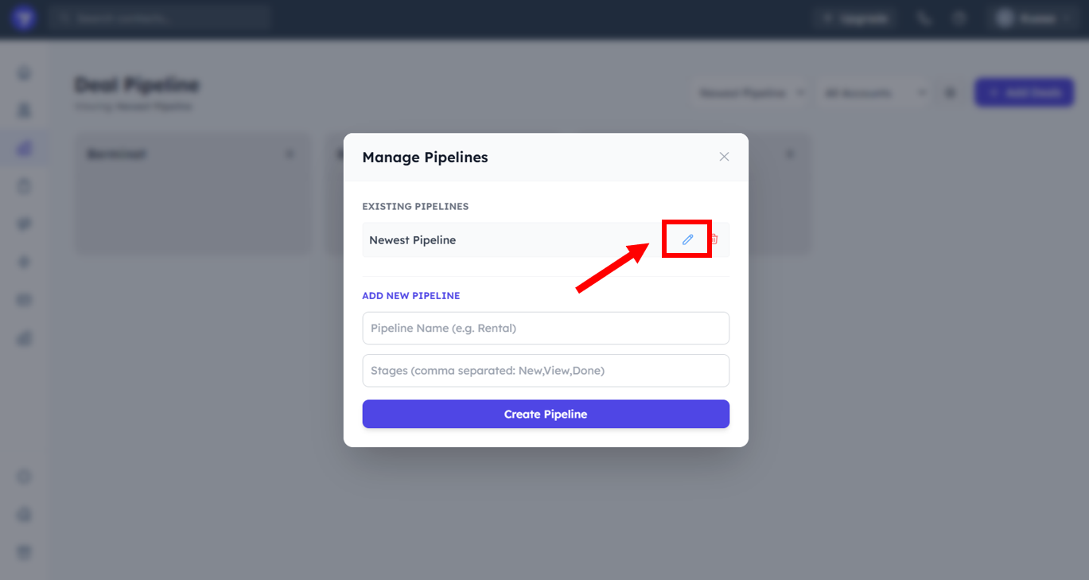Open the Home icon in left sidebar
This screenshot has height=580, width=1089.
25,73
